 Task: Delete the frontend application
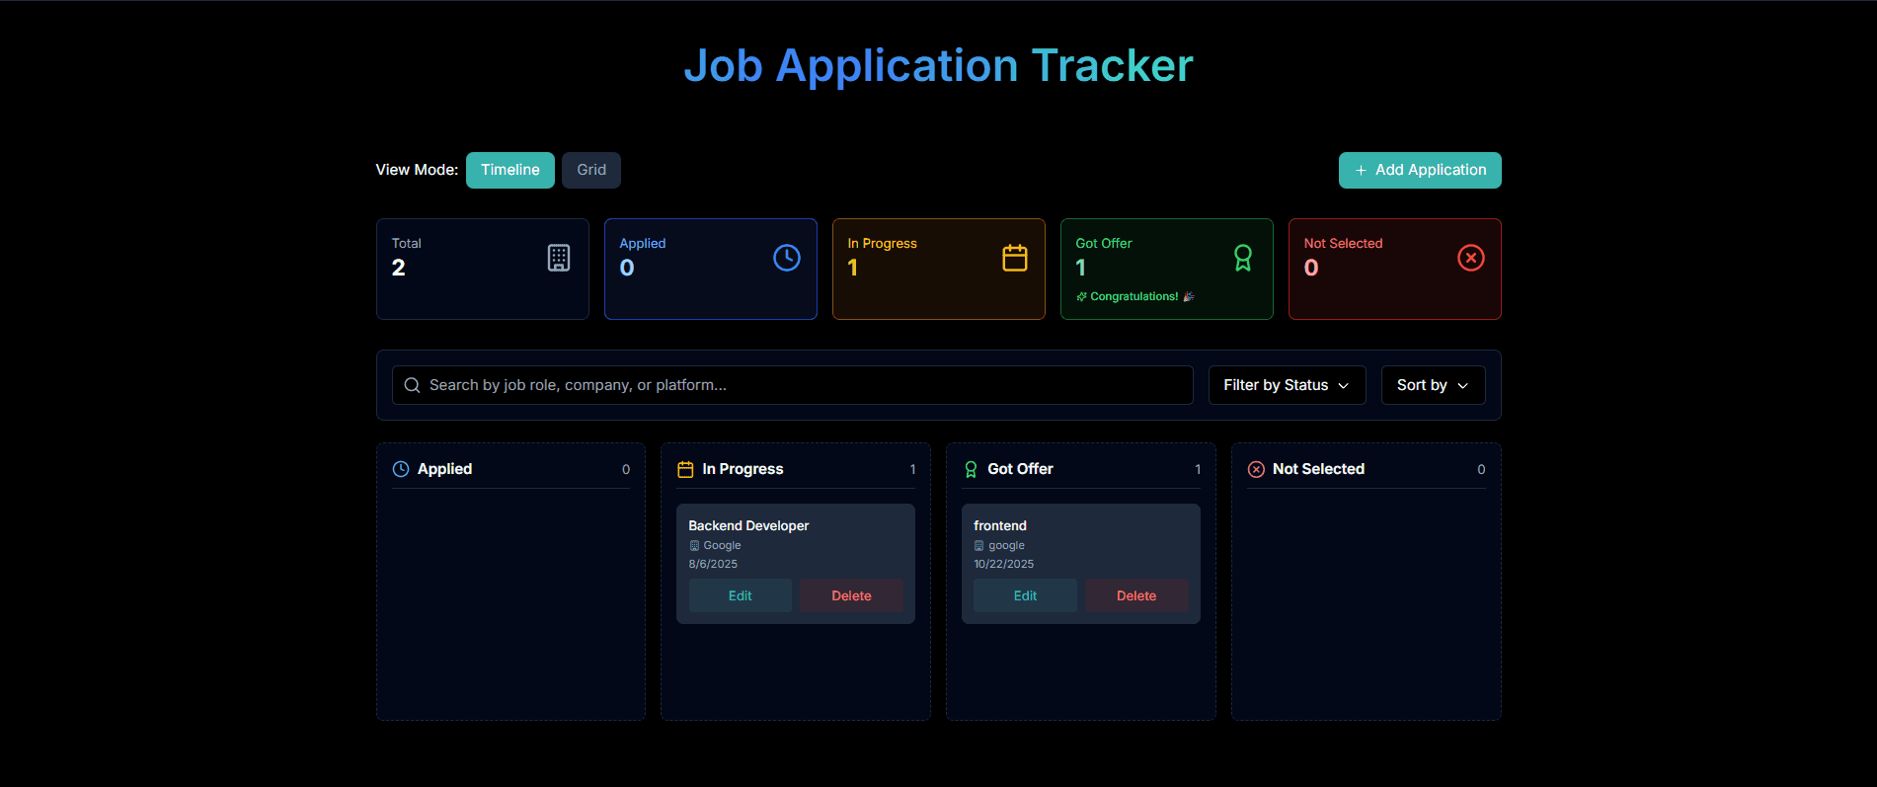pos(1136,595)
